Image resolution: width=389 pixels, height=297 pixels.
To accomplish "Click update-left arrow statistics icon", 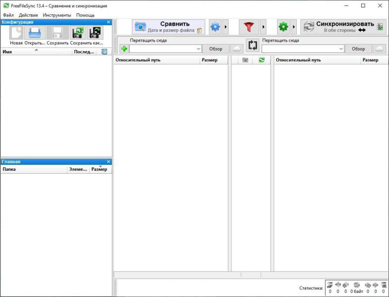I will (337, 285).
